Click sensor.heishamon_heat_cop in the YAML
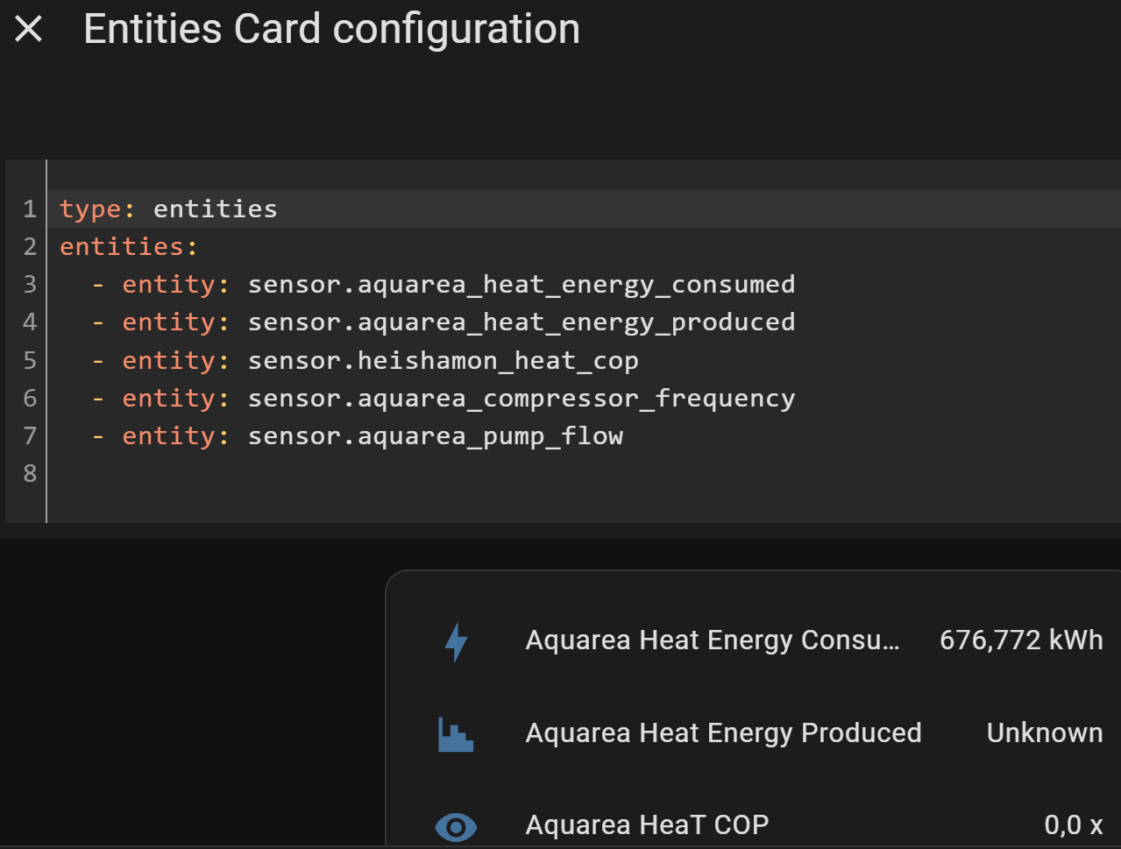 pyautogui.click(x=443, y=361)
